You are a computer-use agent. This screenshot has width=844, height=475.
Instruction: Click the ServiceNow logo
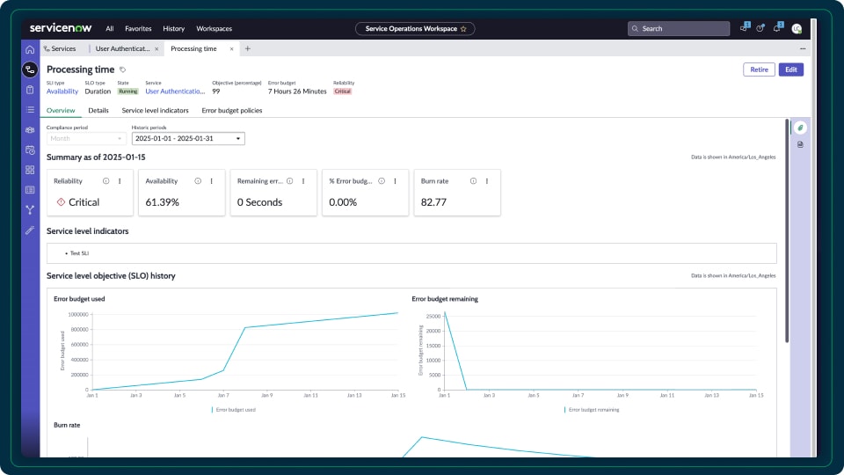(61, 28)
